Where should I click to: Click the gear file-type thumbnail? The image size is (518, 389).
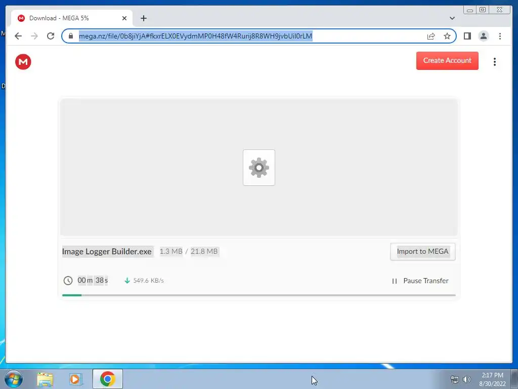259,168
